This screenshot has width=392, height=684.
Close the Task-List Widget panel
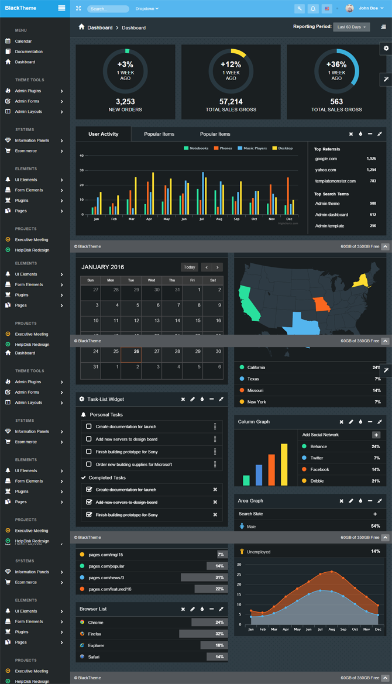point(183,399)
